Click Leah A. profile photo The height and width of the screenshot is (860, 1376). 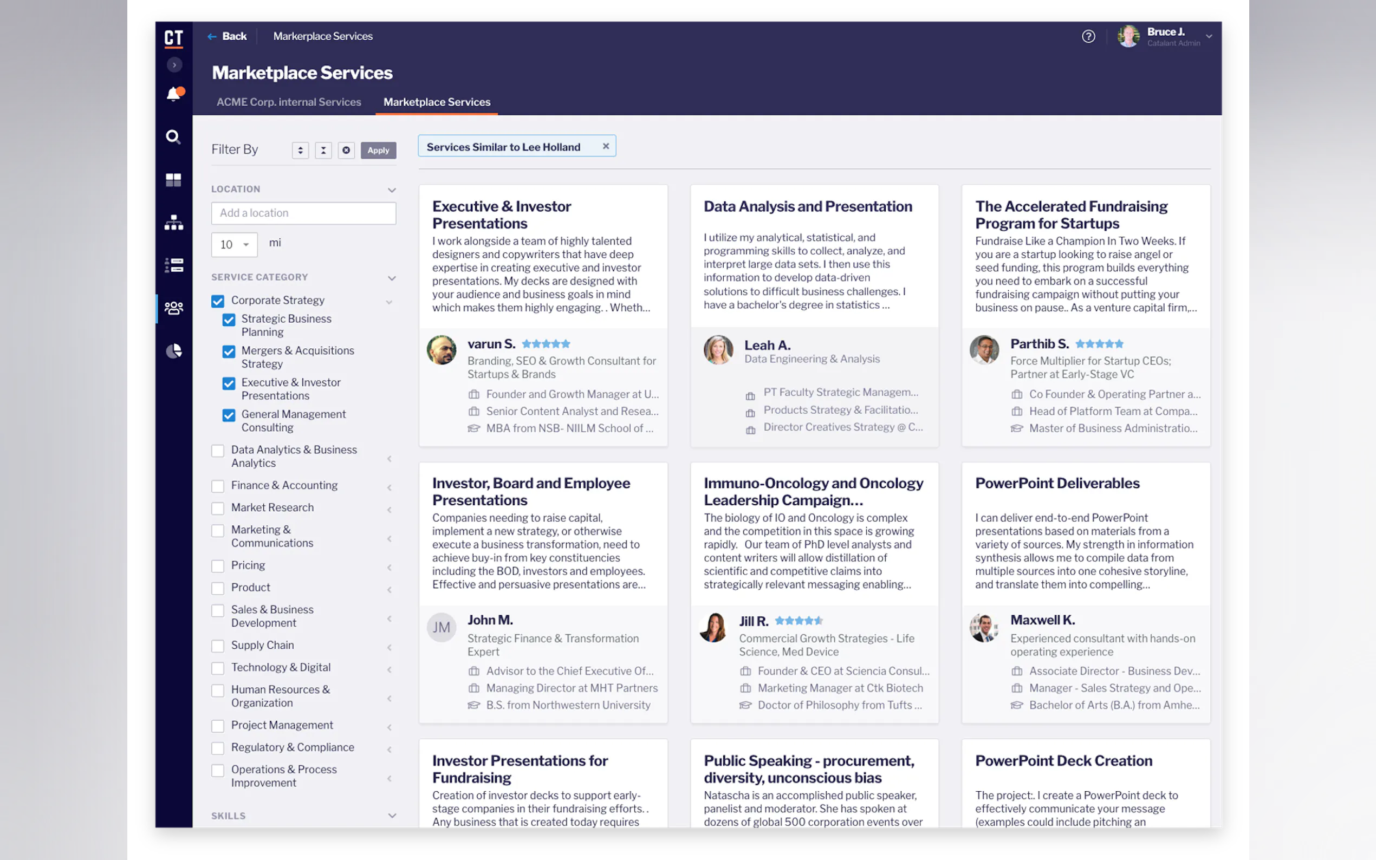click(718, 350)
